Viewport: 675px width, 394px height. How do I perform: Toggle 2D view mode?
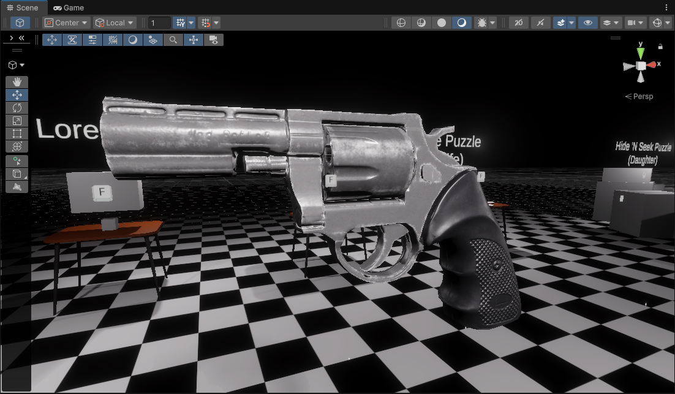pos(519,23)
